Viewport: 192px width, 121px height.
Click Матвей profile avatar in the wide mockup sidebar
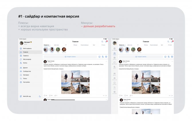pyautogui.click(x=21, y=43)
